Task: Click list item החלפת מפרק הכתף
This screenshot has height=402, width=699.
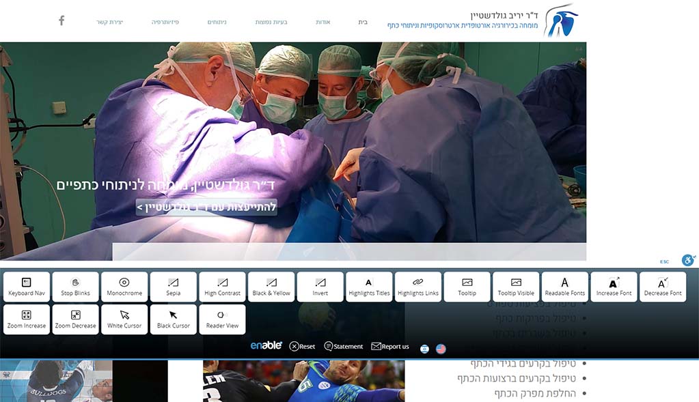Action: 535,393
